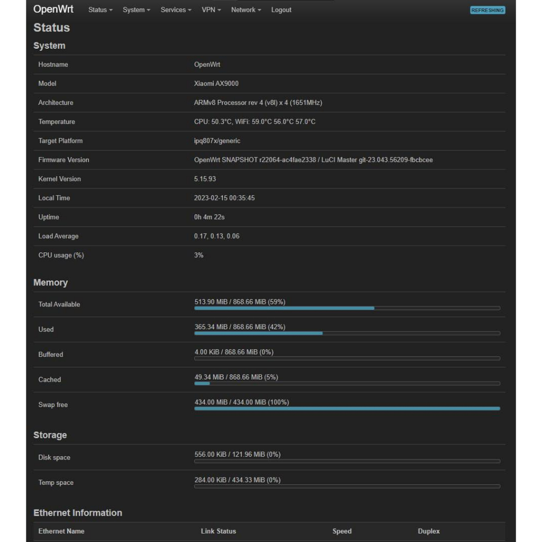Open the Network dropdown menu

(246, 10)
